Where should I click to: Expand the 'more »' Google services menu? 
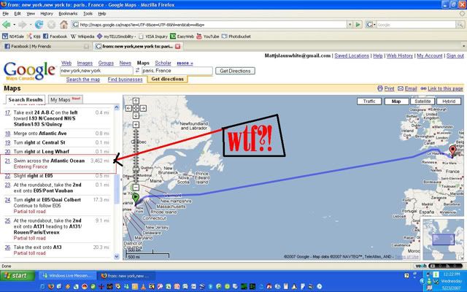184,63
